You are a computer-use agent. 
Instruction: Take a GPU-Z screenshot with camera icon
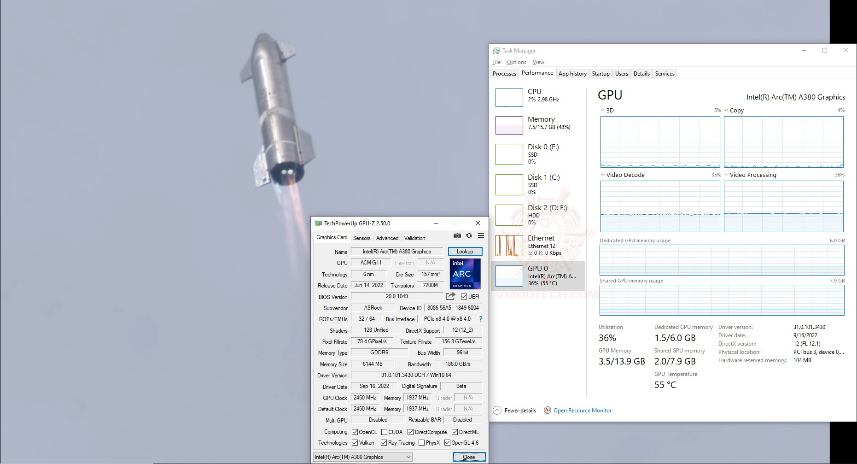tap(457, 235)
